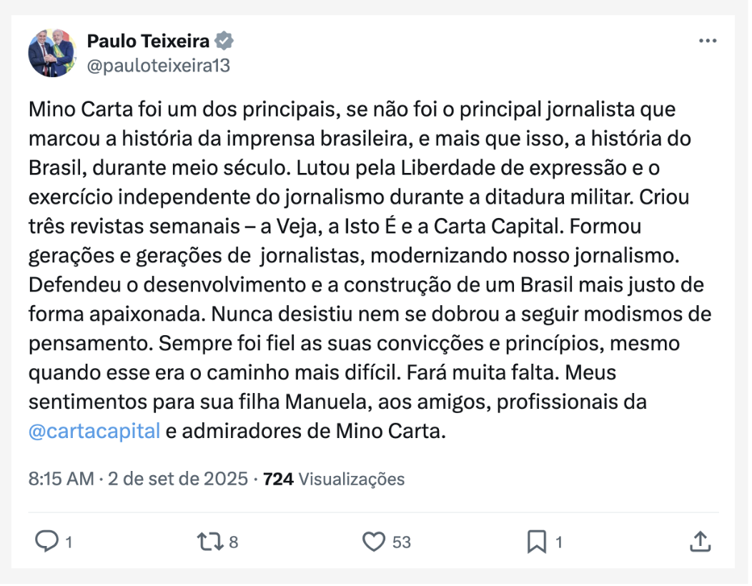Open the @cartacapital mention link

(x=94, y=432)
